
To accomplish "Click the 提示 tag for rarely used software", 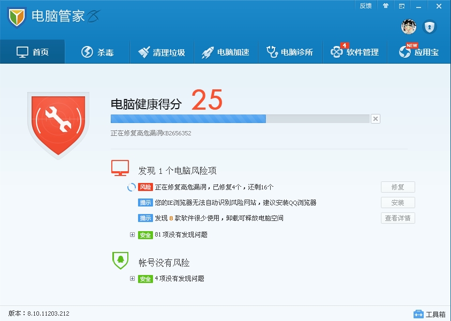I will click(146, 218).
